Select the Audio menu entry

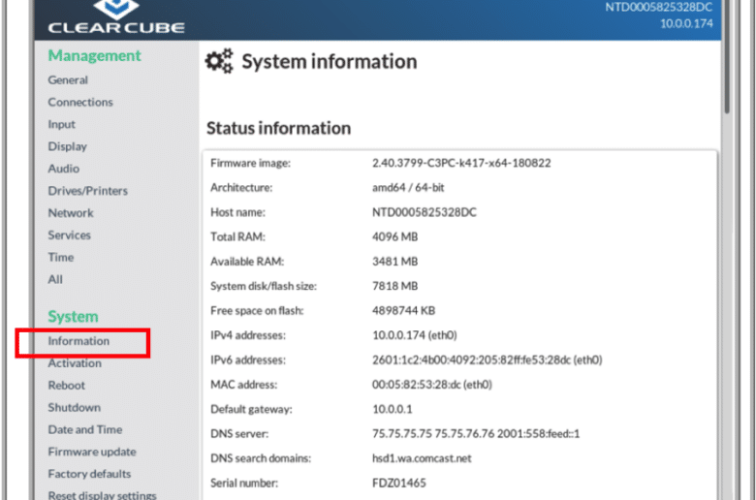tap(64, 169)
